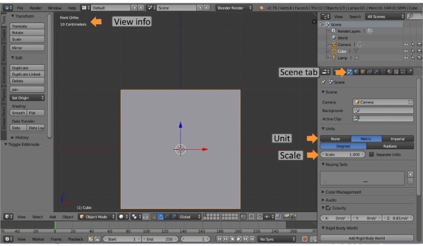Click the Mirror button
The image size is (423, 246).
click(27, 48)
